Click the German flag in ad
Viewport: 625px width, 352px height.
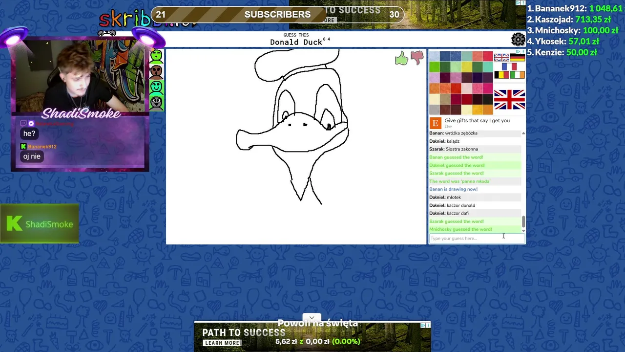click(x=517, y=58)
